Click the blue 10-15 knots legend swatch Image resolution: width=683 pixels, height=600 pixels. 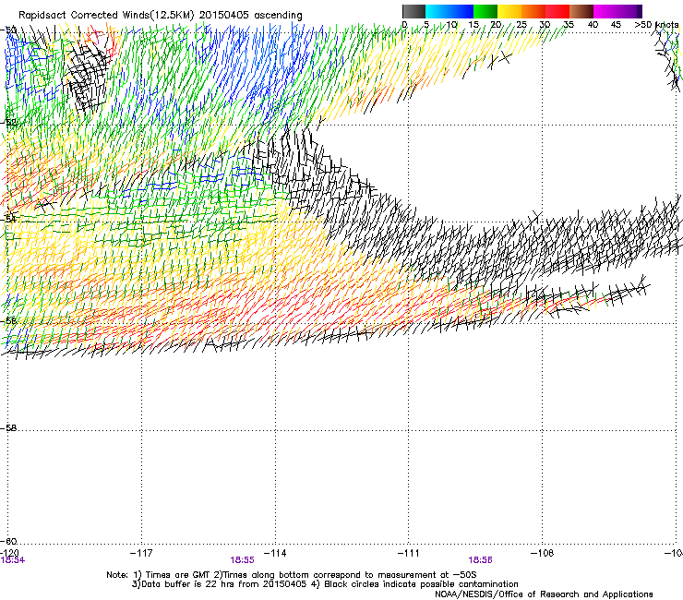461,11
